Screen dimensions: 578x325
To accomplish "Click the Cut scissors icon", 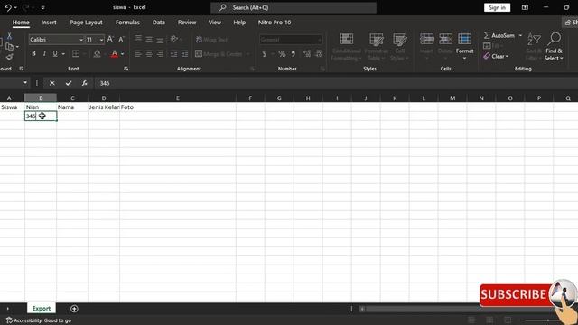I will coord(10,36).
